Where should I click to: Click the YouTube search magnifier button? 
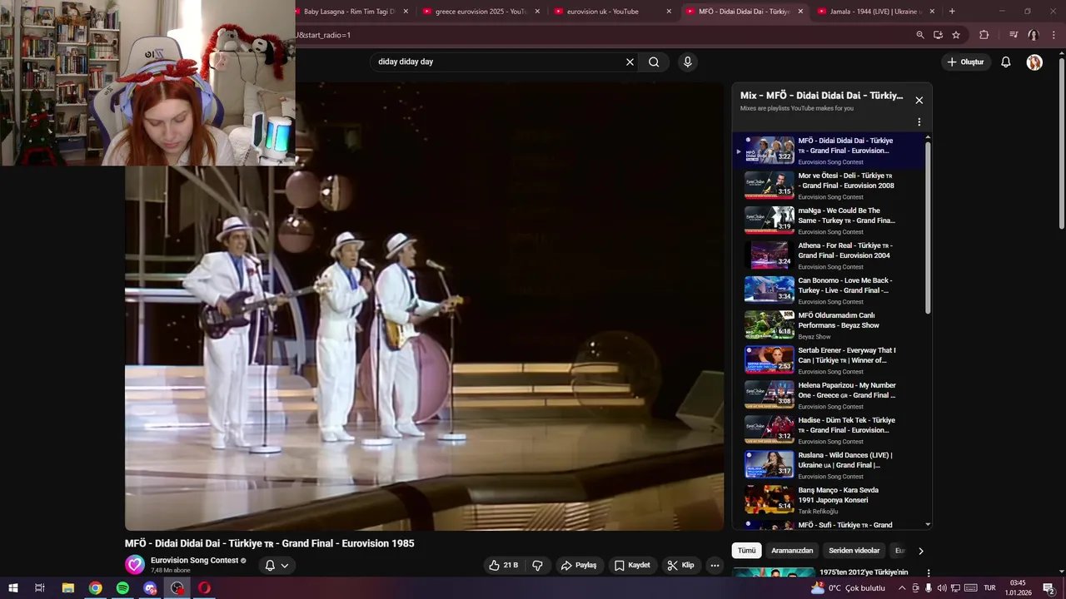tap(654, 62)
